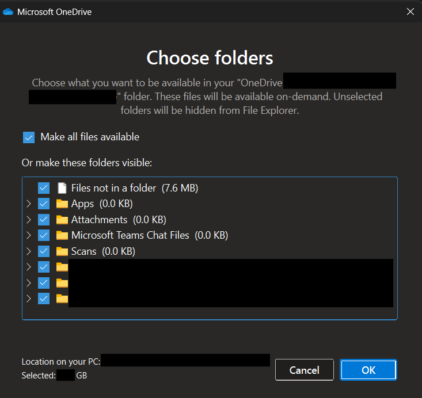The image size is (422, 398).
Task: Toggle the Microsoft Teams Chat Files checkbox
Action: [44, 235]
